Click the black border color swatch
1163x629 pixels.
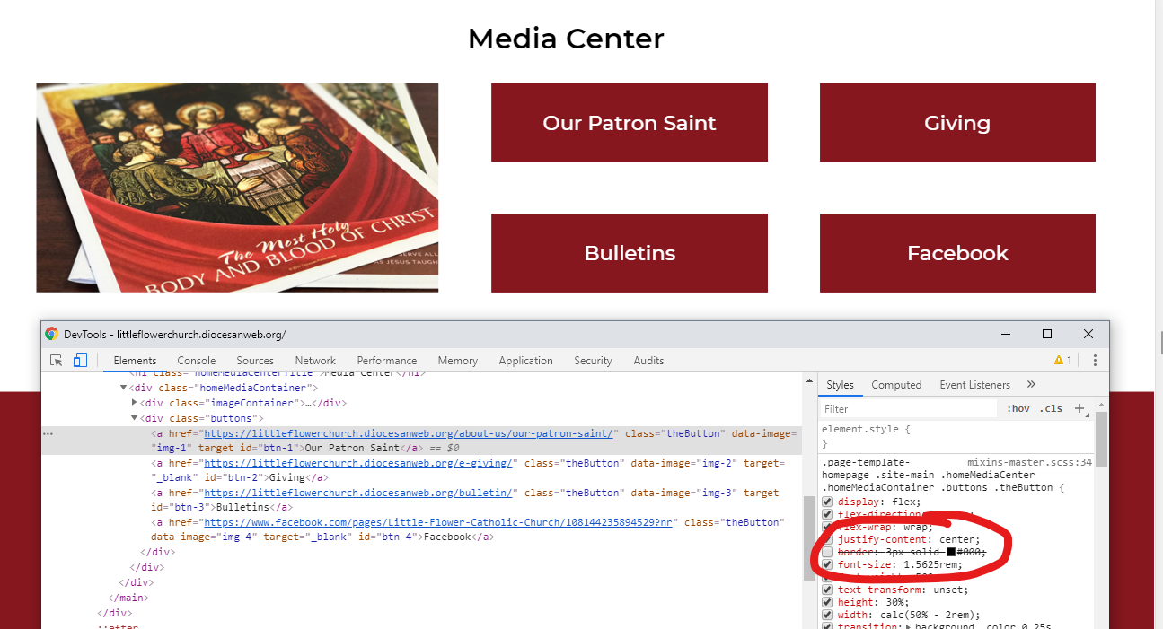pos(951,552)
